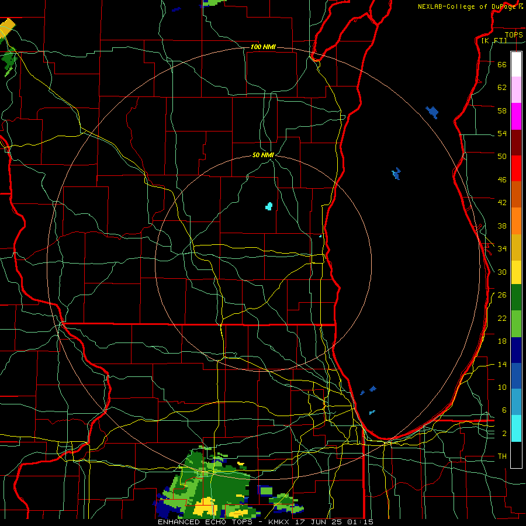Click the bright red legend swatch
Viewport: 526px width, 526px height.
click(x=516, y=168)
